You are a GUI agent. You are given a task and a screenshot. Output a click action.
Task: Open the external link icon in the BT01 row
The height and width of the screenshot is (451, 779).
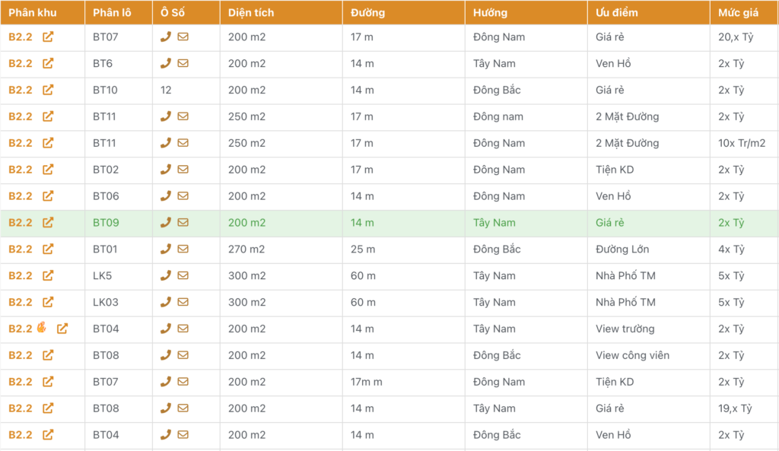pos(48,249)
